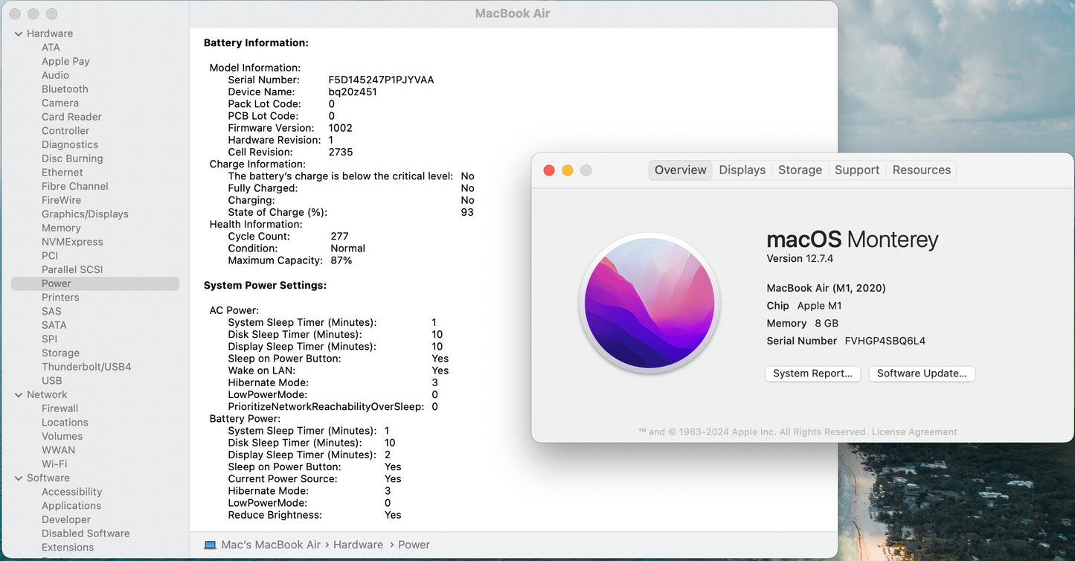Viewport: 1075px width, 561px height.
Task: Click Hardware in the bottom path bar
Action: click(x=358, y=545)
